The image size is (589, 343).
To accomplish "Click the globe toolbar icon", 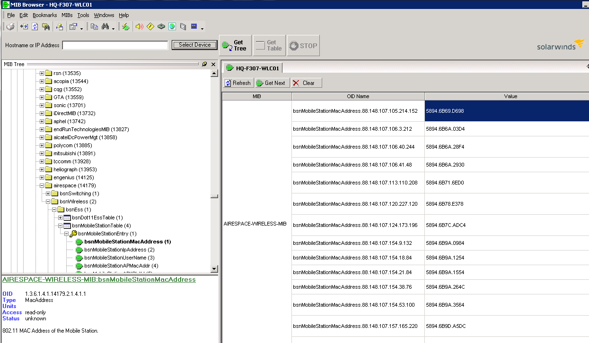I will click(172, 27).
